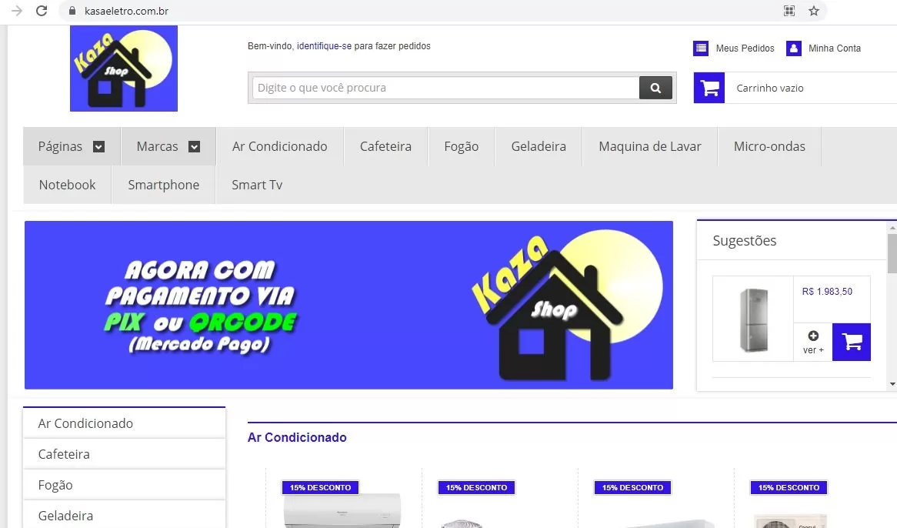The height and width of the screenshot is (528, 897).
Task: Open the suggested refrigerator thumbnail
Action: point(753,319)
